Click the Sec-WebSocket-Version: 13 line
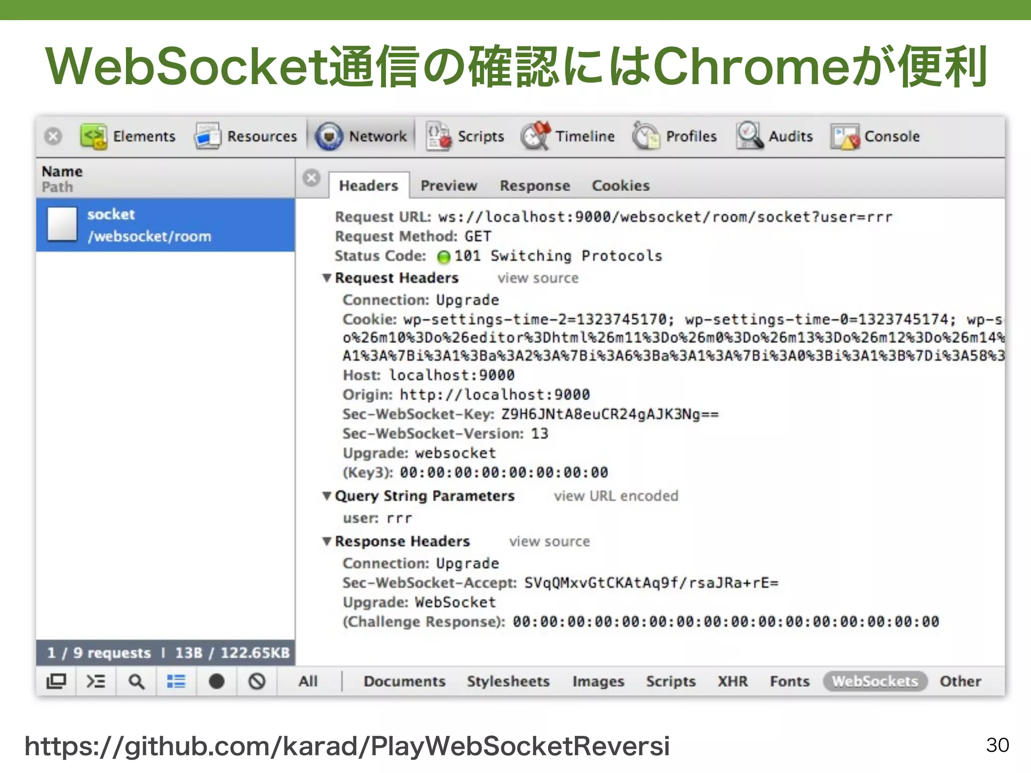 tap(446, 434)
